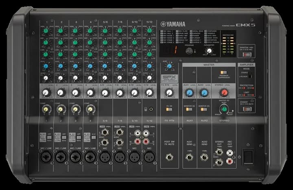This screenshot has width=293, height=190.
Task: Click the Yamaha logo
Action: pos(173,24)
